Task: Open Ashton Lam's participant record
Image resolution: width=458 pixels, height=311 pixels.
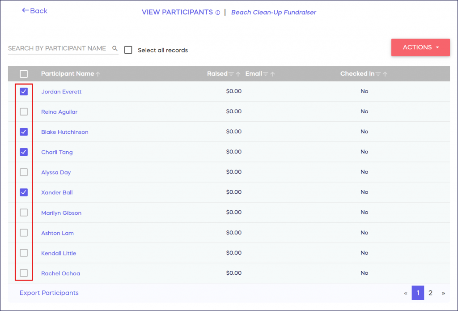Action: click(x=57, y=233)
